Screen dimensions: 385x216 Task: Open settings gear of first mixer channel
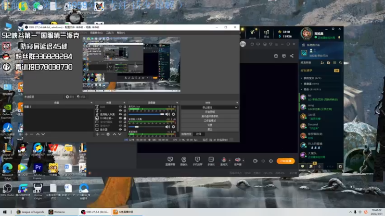pyautogui.click(x=174, y=114)
